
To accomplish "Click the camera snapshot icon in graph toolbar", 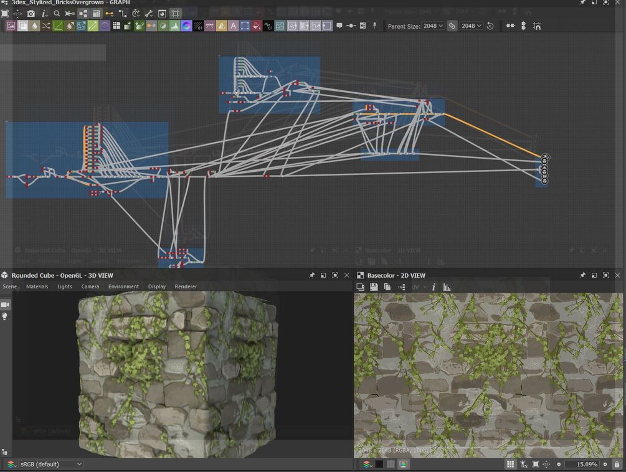I will click(x=31, y=14).
